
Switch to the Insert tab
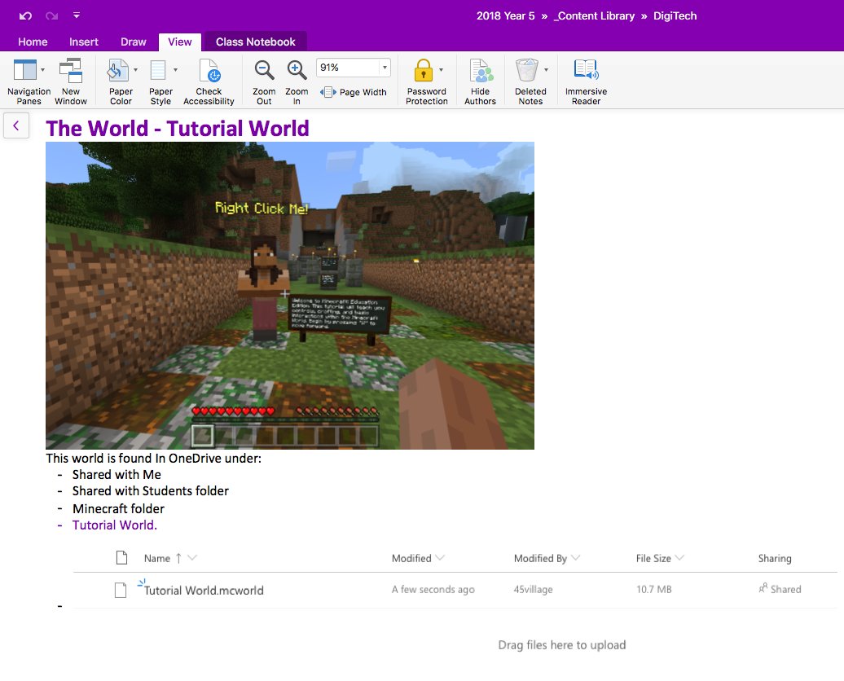click(x=83, y=42)
